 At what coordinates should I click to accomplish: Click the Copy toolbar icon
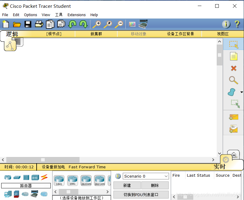pos(50,24)
